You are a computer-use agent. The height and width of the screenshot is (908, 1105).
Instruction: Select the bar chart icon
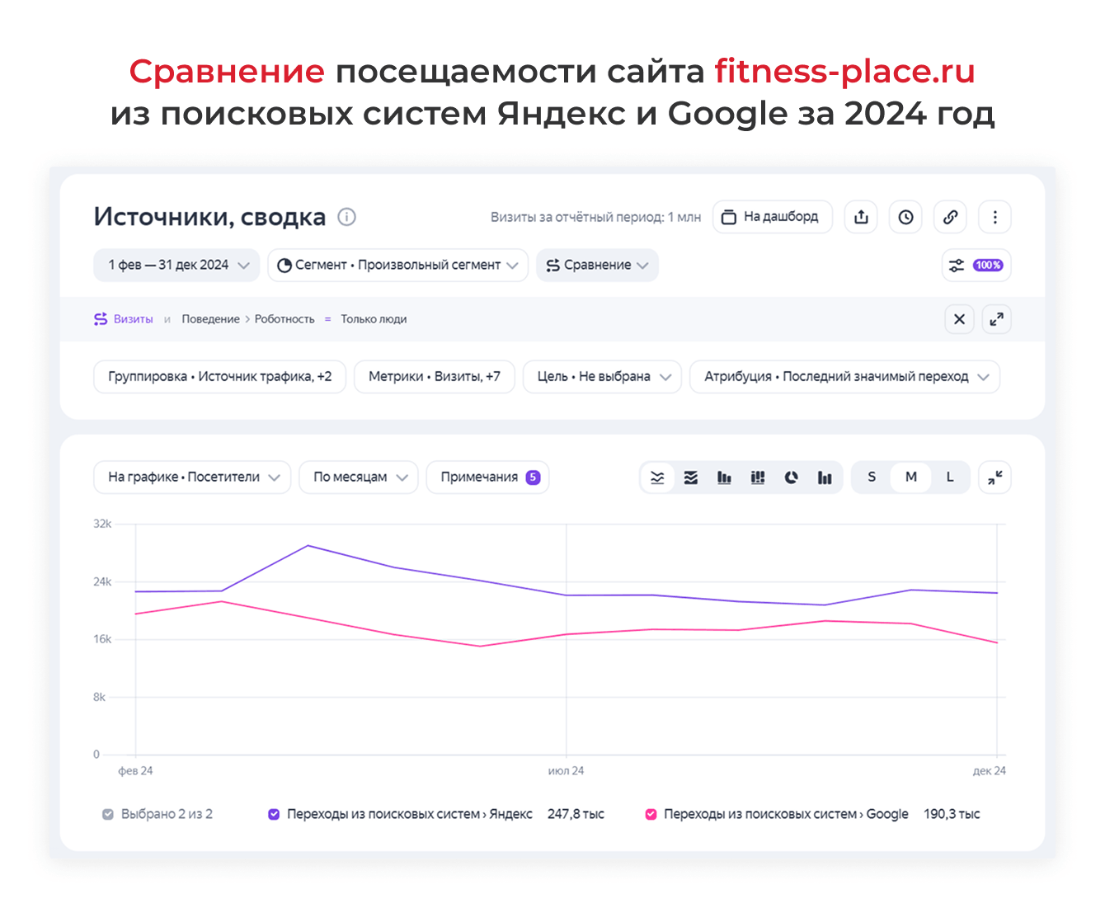tap(724, 478)
